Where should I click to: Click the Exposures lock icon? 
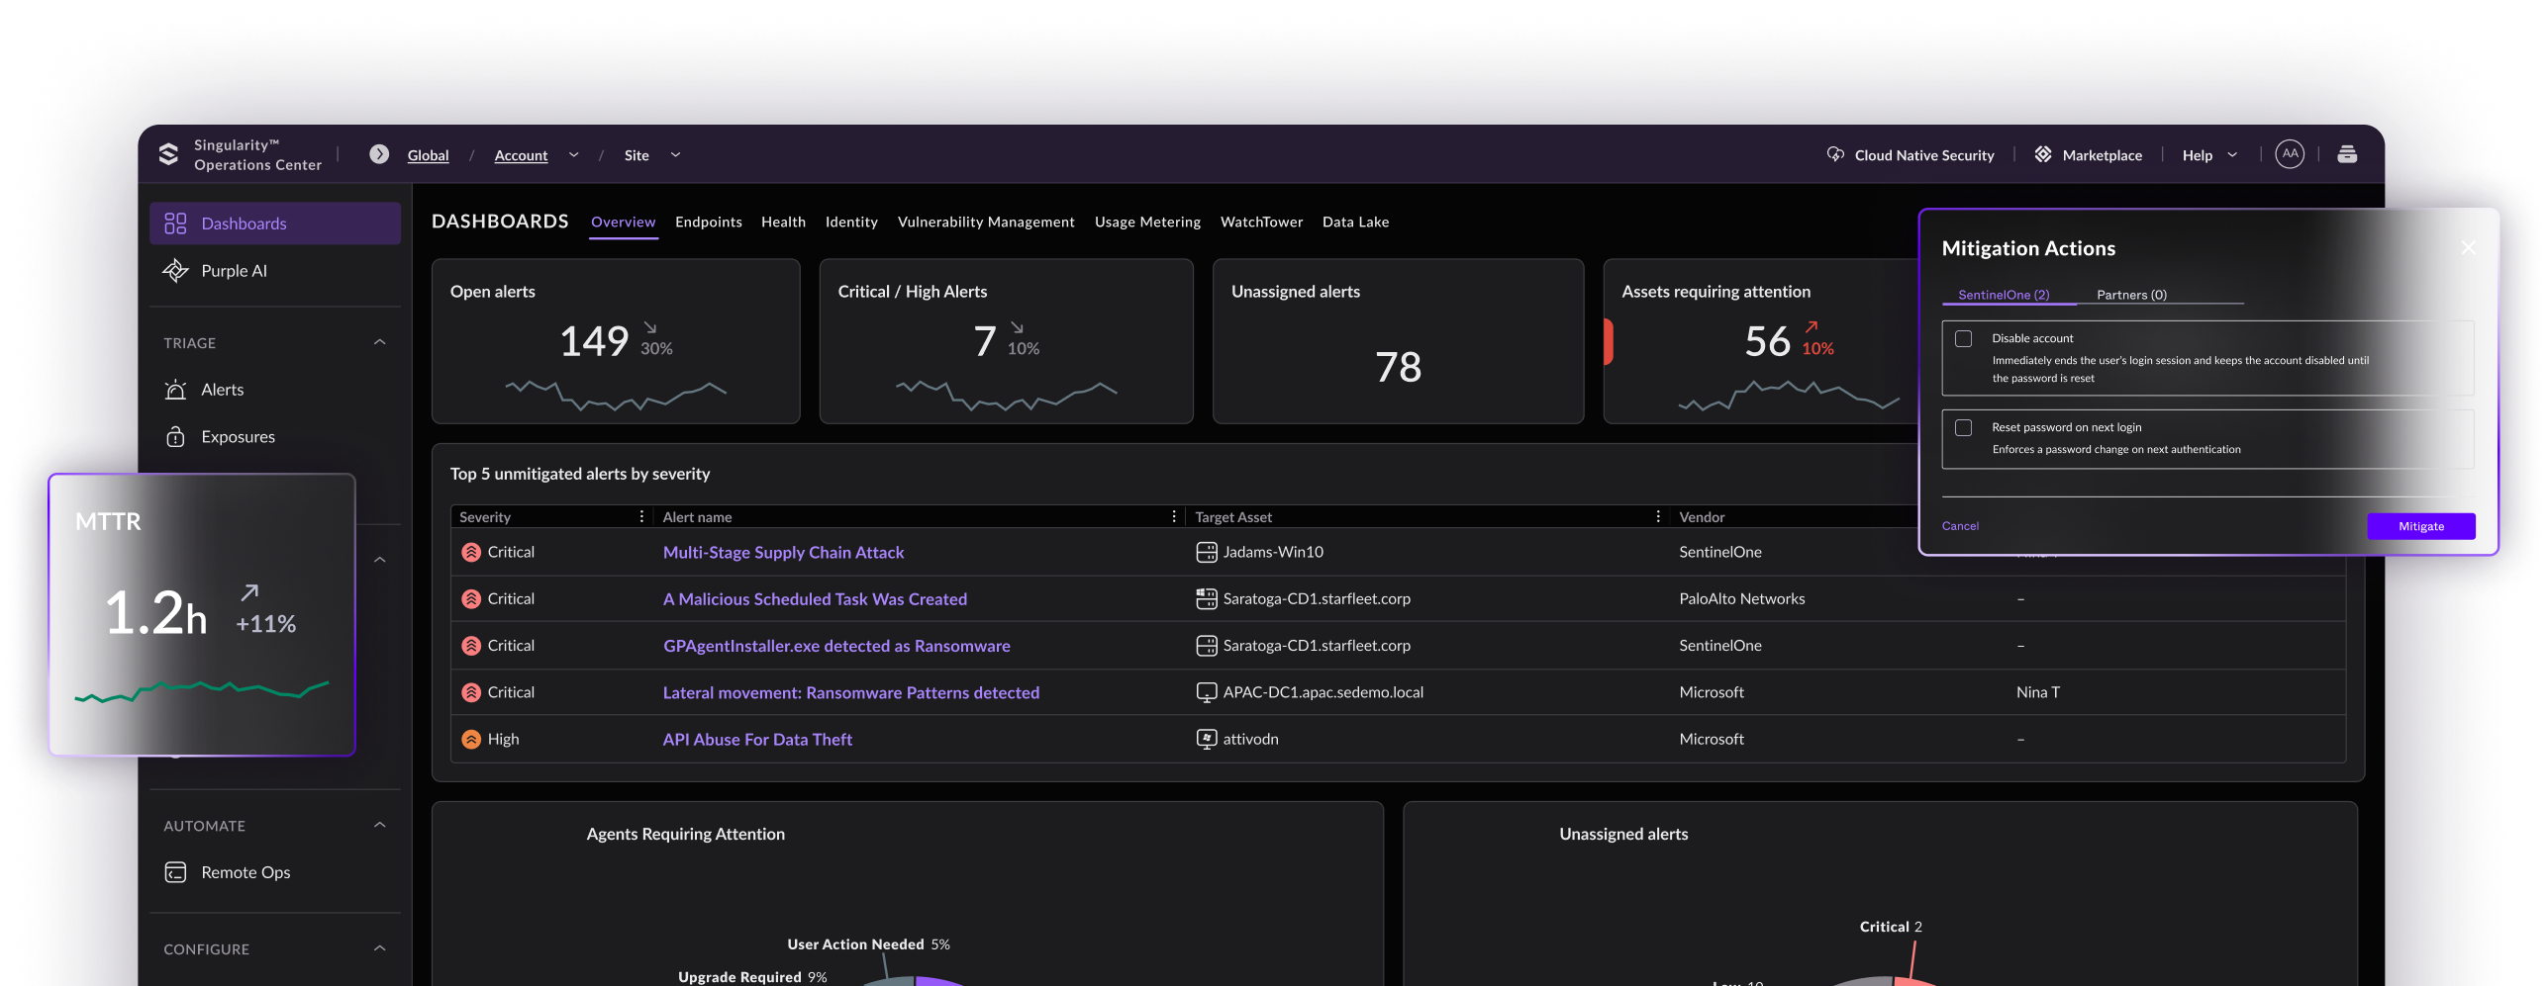click(175, 437)
